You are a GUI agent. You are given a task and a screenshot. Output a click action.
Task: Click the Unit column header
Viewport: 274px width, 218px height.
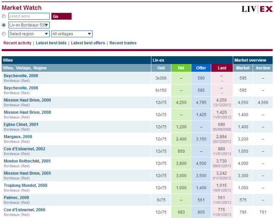[161, 68]
